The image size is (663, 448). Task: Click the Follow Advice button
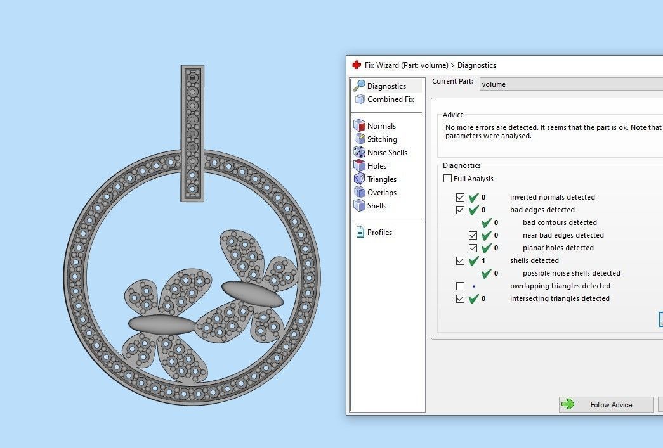(606, 404)
